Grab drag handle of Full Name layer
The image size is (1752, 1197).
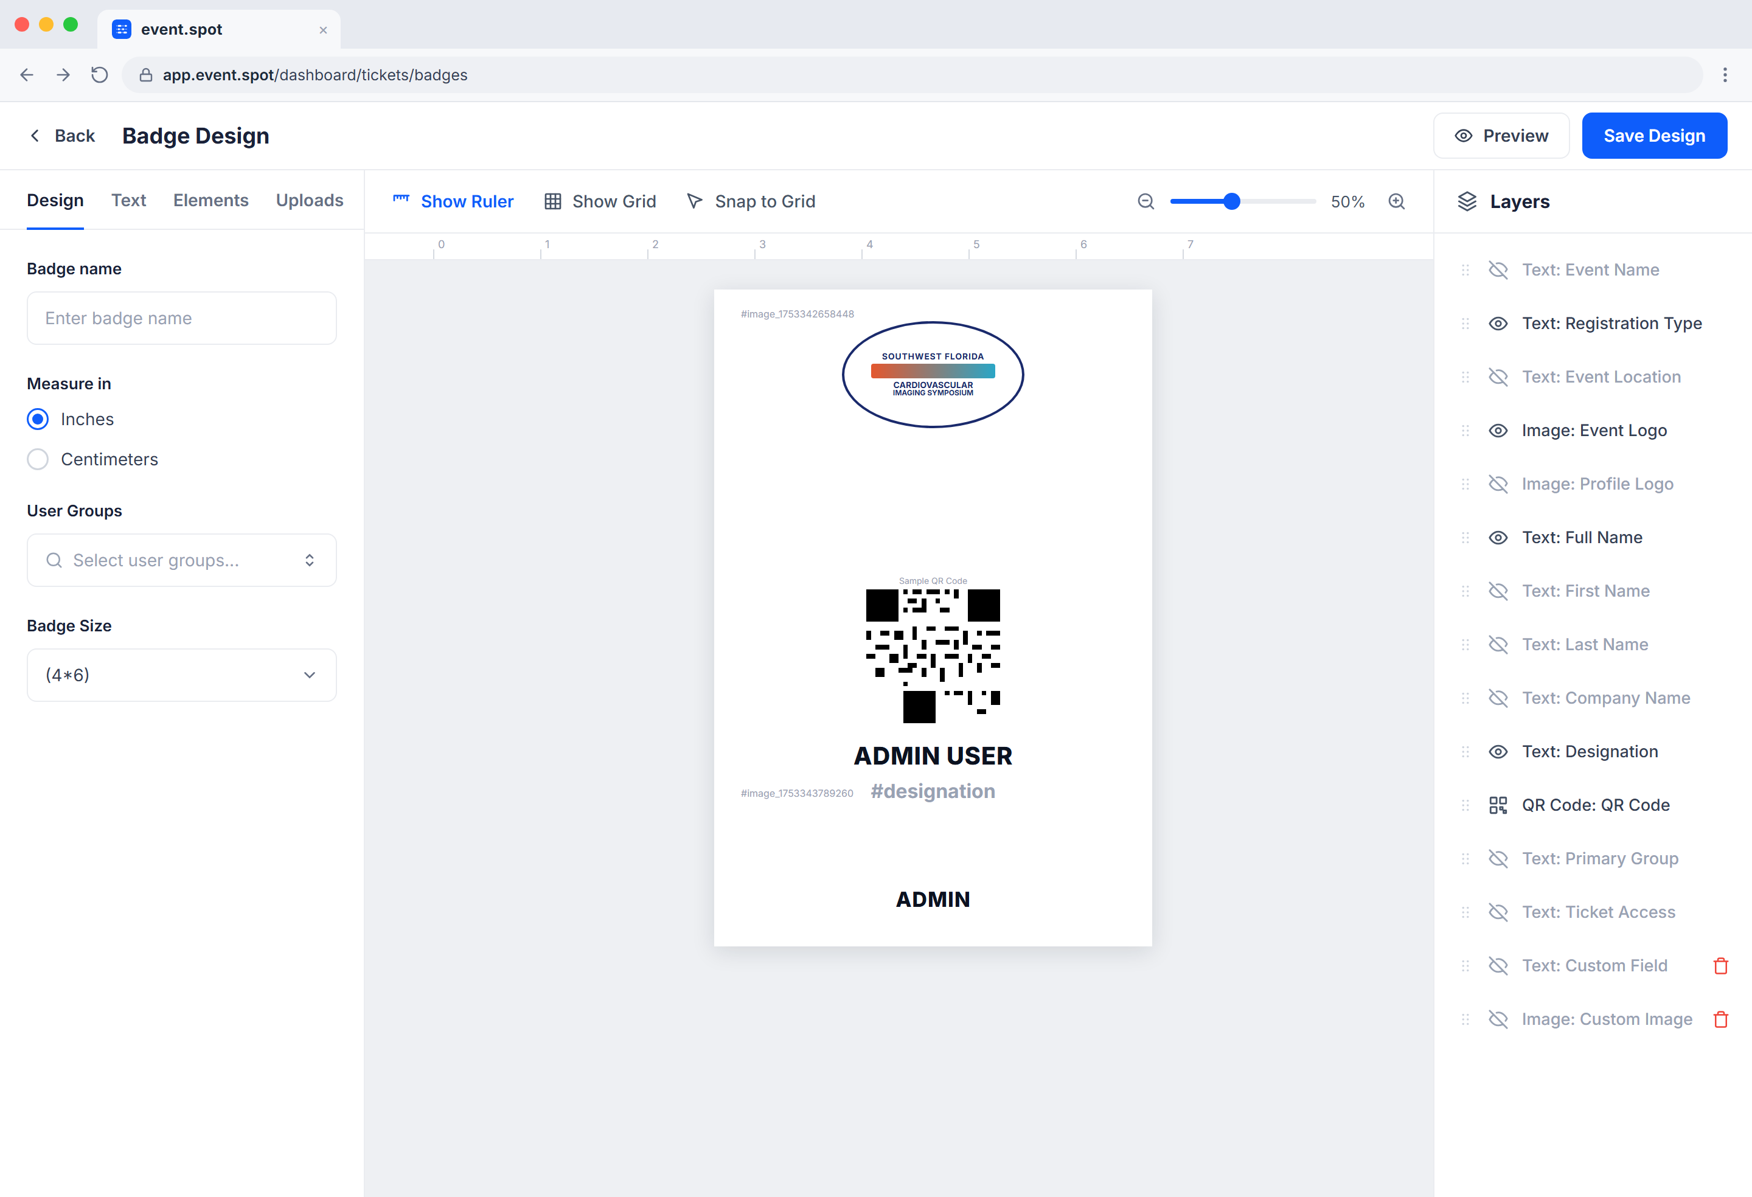coord(1465,538)
